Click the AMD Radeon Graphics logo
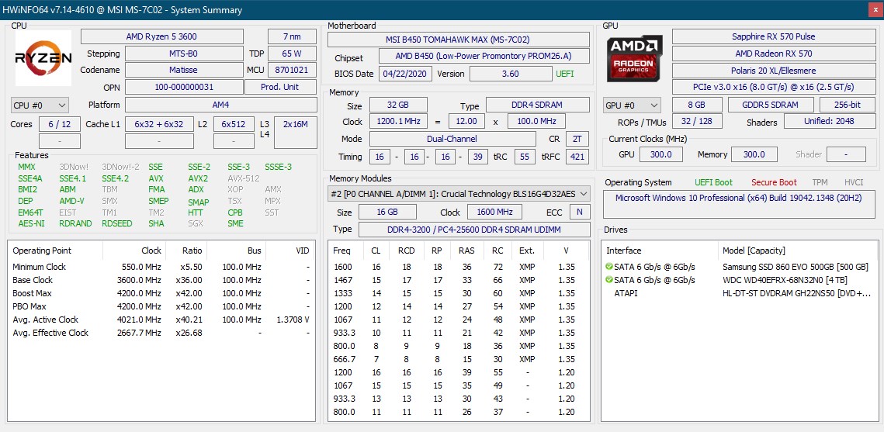Image resolution: width=884 pixels, height=432 pixels. point(634,58)
